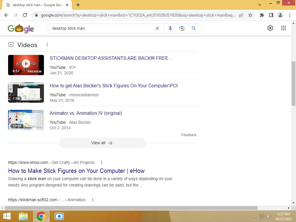Click the https://www.ehow.com breadcrumb text
The width and height of the screenshot is (296, 222).
pyautogui.click(x=28, y=162)
